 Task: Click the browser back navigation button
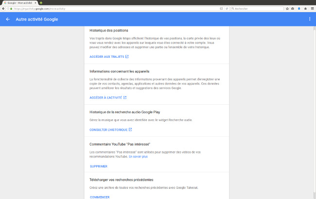[3, 8]
